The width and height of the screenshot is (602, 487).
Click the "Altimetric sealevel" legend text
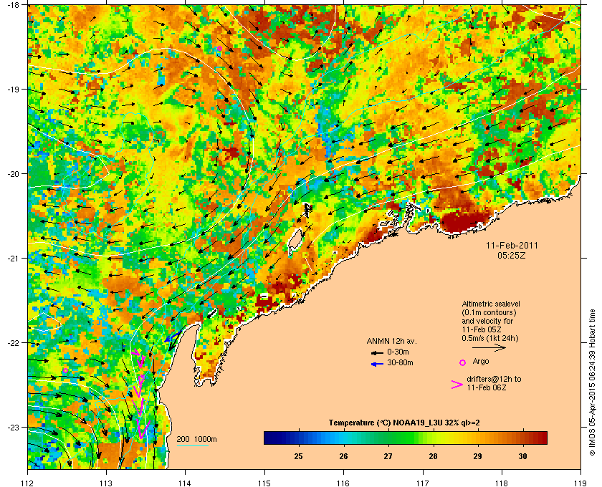(491, 304)
